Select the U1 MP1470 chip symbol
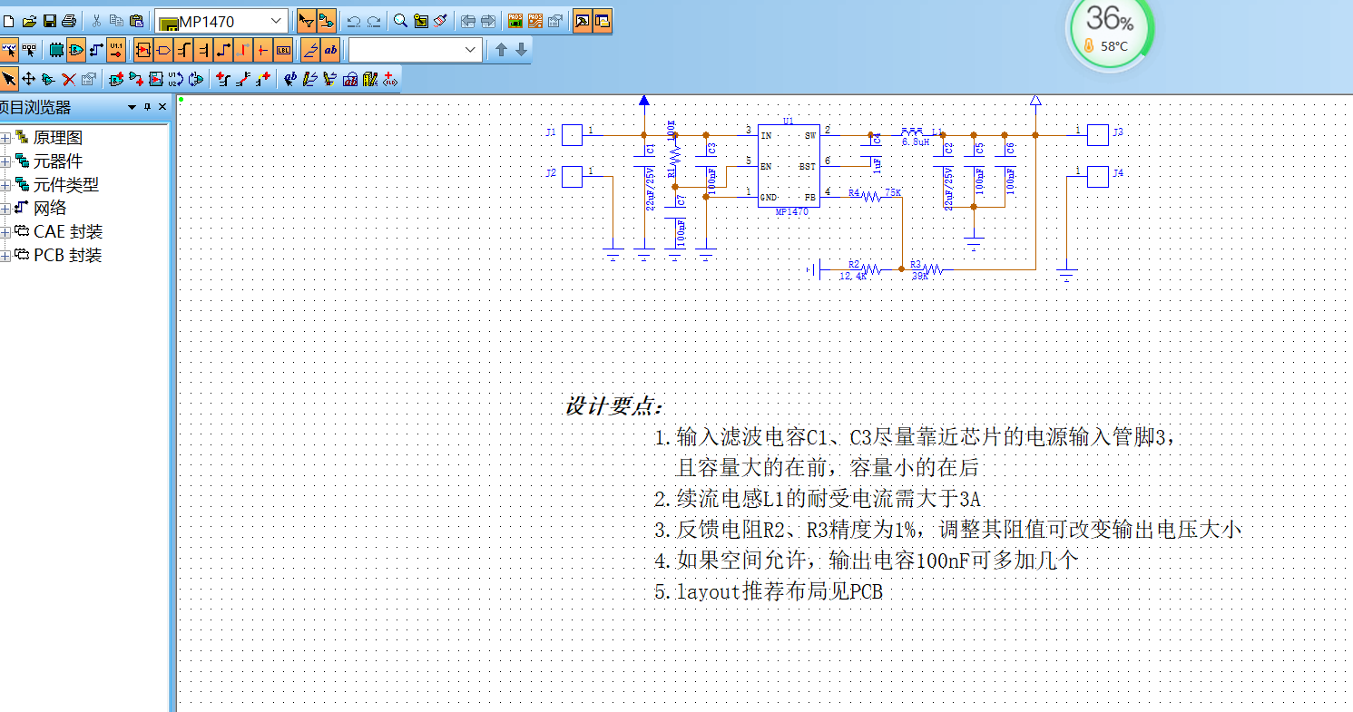The width and height of the screenshot is (1353, 712). [x=789, y=166]
